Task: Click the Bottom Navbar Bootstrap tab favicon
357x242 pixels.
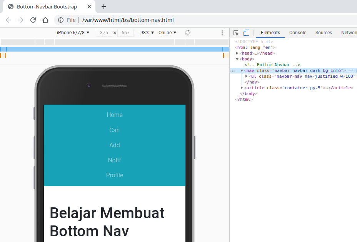Action: pos(10,7)
